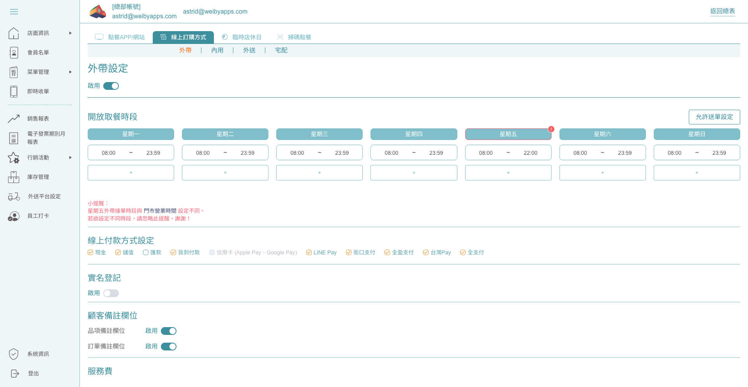Open 庫存管理 inventory icon
Viewport: 748px width, 387px height.
tap(14, 177)
